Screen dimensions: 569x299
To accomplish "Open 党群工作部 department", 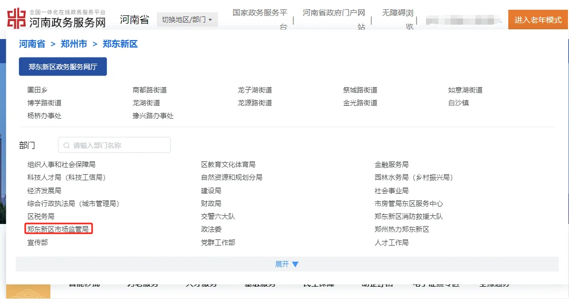I will point(218,242).
